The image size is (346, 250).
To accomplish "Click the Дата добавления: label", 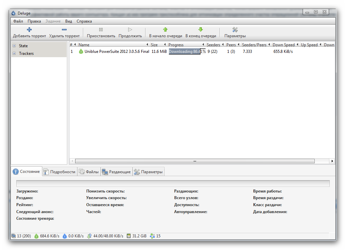I will [x=270, y=212].
